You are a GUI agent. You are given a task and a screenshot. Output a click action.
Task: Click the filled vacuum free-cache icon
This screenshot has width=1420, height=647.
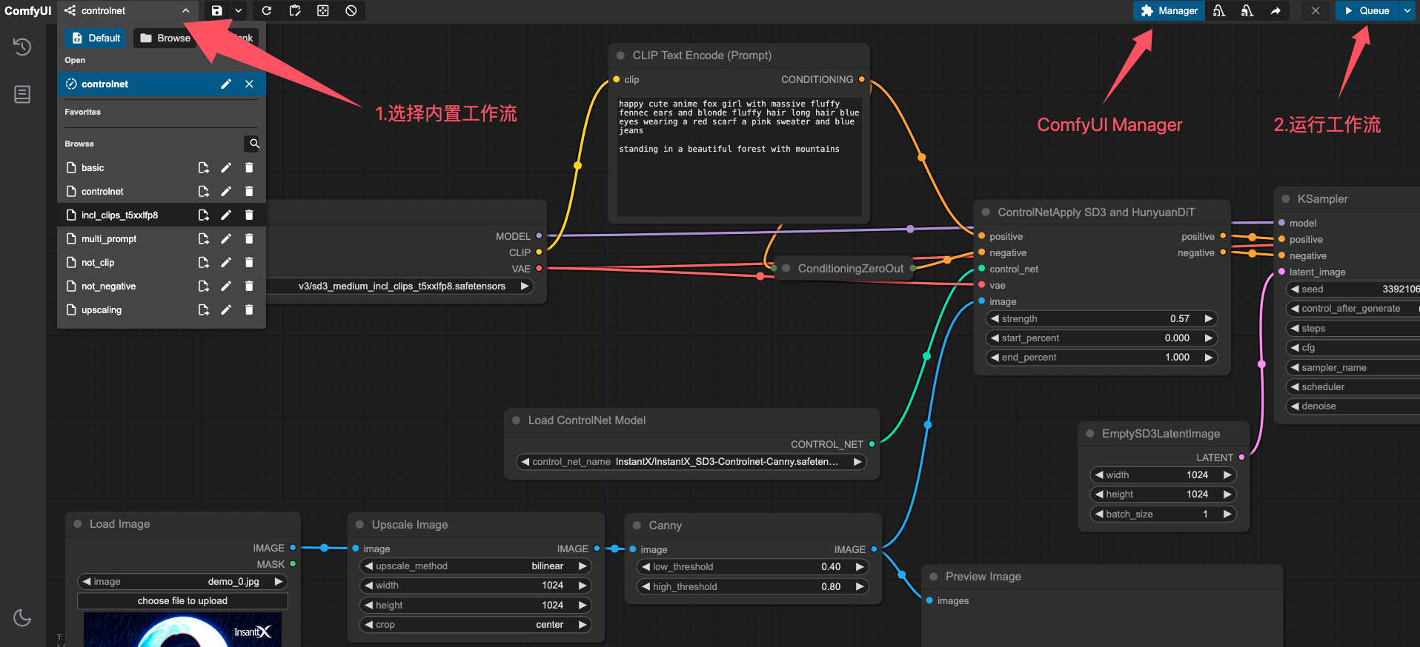tap(1247, 10)
